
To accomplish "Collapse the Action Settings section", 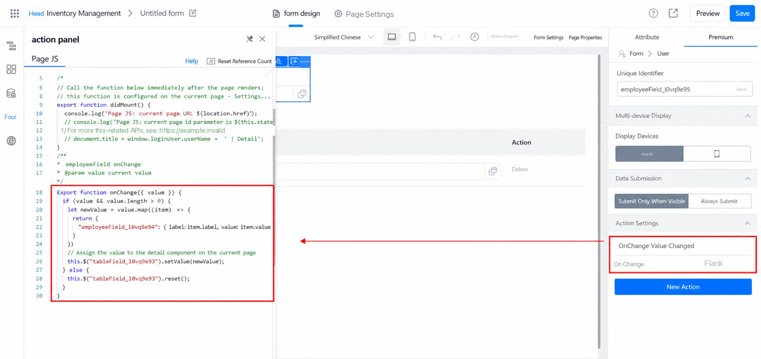I will 747,223.
